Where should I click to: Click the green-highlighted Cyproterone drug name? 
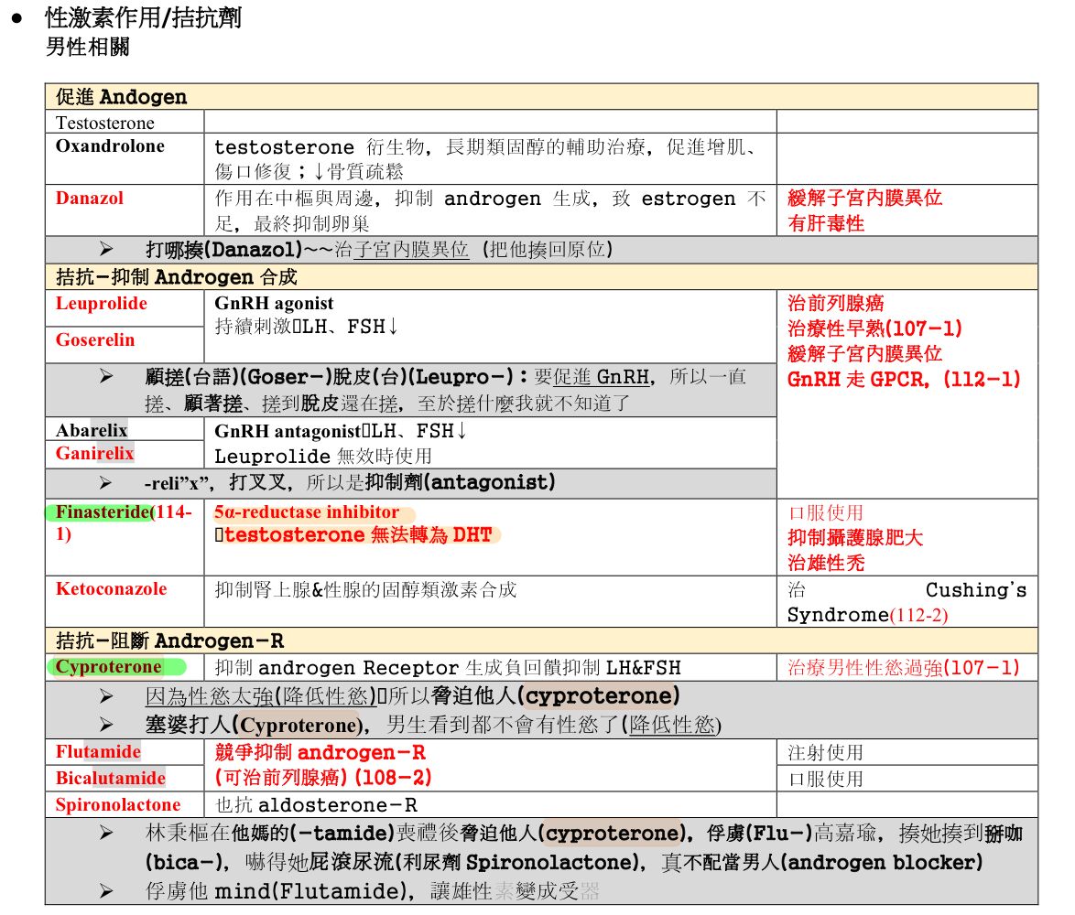coord(108,667)
